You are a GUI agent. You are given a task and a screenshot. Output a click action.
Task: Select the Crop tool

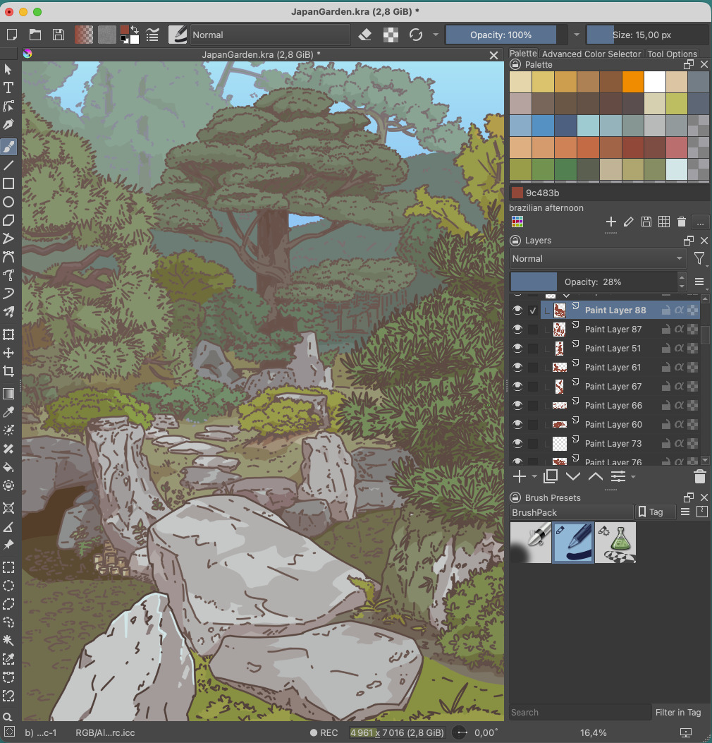coord(8,371)
